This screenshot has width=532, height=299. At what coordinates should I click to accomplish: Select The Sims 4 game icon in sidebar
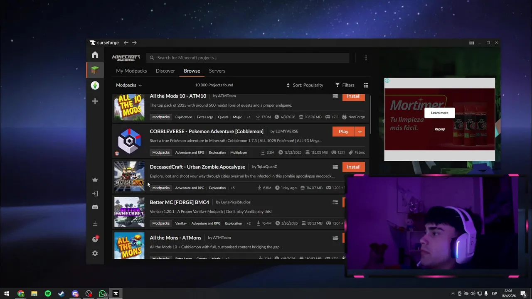(95, 86)
